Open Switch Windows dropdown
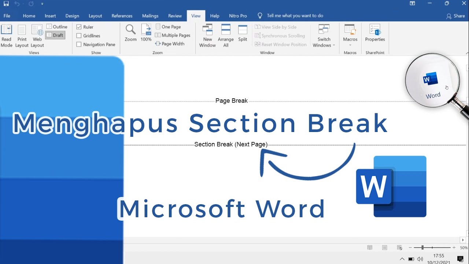The height and width of the screenshot is (264, 469). point(324,36)
